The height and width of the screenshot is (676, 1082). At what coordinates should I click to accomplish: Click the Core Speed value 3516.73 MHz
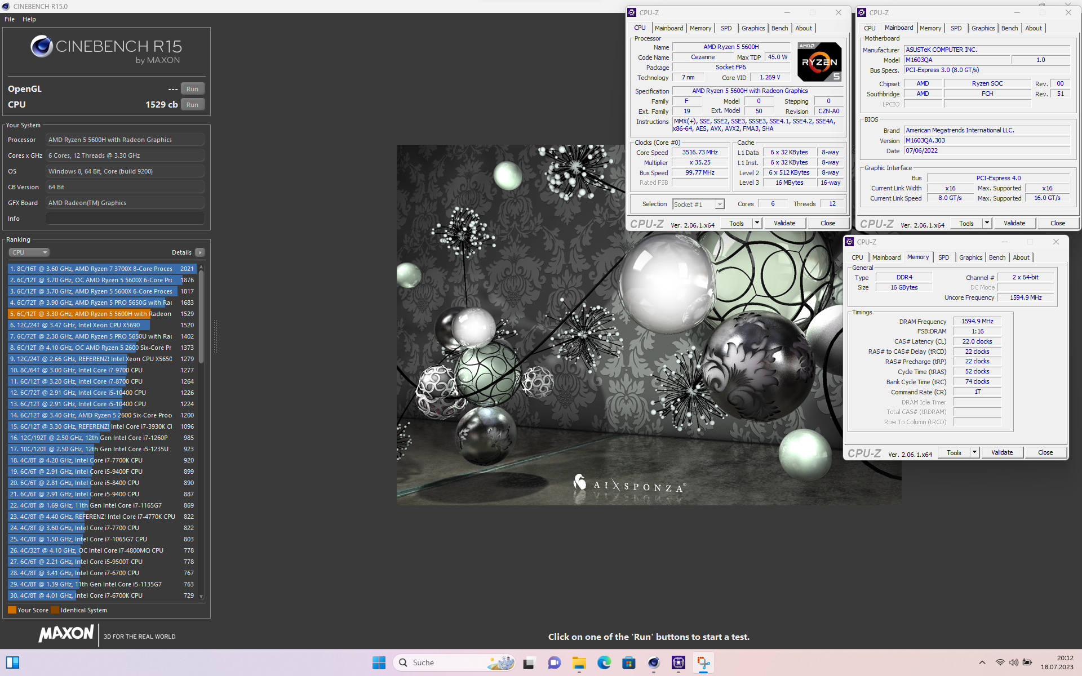(700, 153)
